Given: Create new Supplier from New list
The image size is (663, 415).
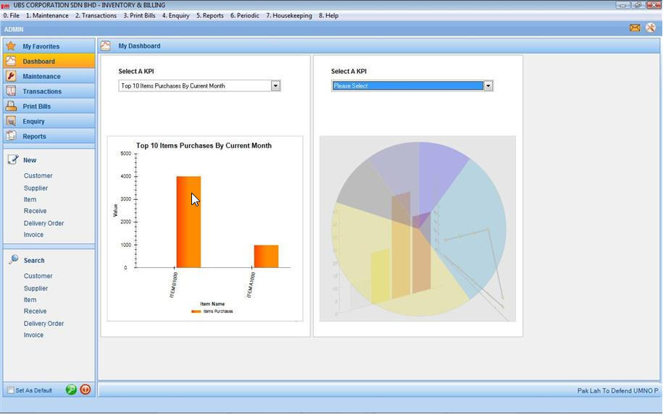Looking at the screenshot, I should pos(36,188).
